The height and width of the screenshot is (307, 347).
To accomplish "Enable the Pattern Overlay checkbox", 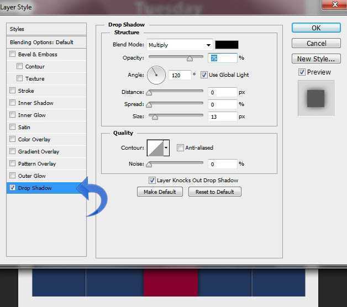I will (12, 163).
